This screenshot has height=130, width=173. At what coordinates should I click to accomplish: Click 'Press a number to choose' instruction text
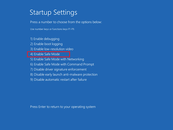(x=66, y=22)
